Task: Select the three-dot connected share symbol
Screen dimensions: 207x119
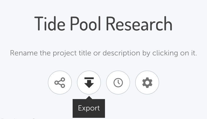Action: (x=60, y=83)
